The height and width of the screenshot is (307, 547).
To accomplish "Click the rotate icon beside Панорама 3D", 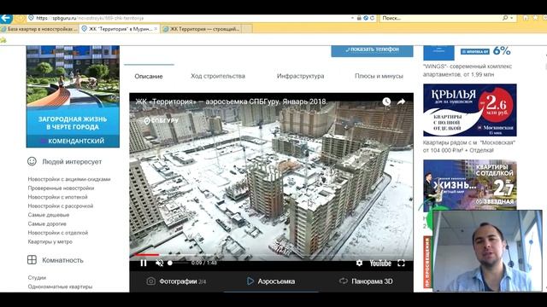I will pyautogui.click(x=344, y=281).
